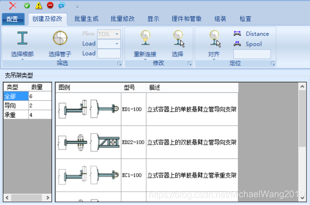Open the 显示 tab
310x205 pixels.
pos(153,19)
